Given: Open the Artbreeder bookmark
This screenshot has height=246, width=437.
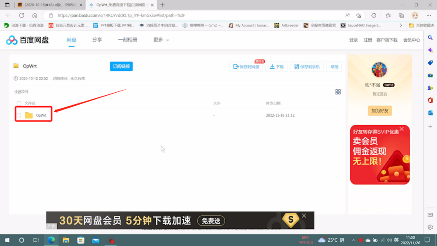Looking at the screenshot, I should click(x=286, y=25).
